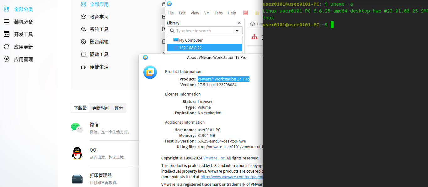
Task: Open the vmware.com patents link
Action: (x=232, y=177)
